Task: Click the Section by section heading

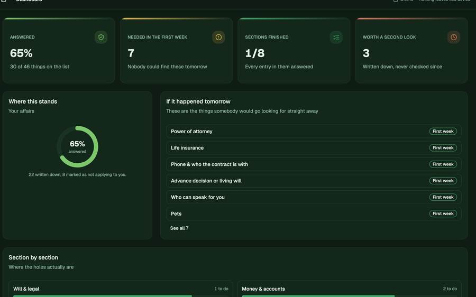Action: (x=33, y=257)
